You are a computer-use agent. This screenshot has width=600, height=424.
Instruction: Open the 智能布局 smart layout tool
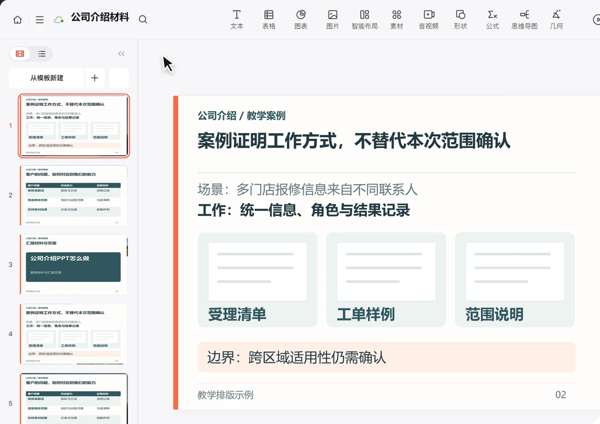tap(365, 20)
